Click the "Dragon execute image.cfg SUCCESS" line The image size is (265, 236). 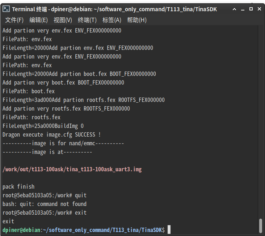click(52, 134)
